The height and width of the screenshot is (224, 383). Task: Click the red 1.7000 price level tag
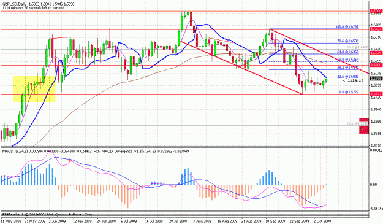(376, 11)
